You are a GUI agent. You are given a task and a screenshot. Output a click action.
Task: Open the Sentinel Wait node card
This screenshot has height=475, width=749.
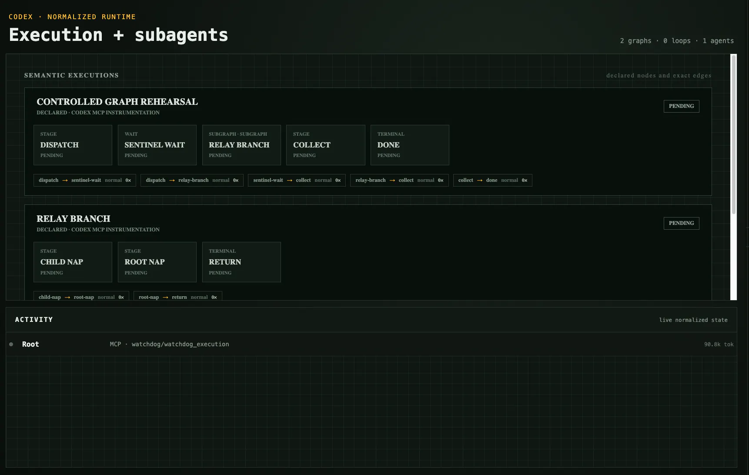tap(157, 145)
